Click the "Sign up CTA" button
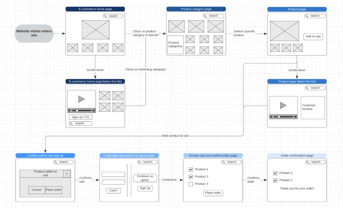343x208 pixels. coord(80,117)
